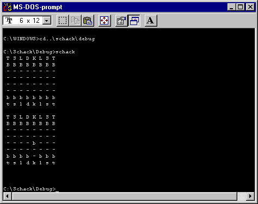This screenshot has width=258, height=204.
Task: Close the MS-DOS-prompt window
Action: [x=250, y=7]
